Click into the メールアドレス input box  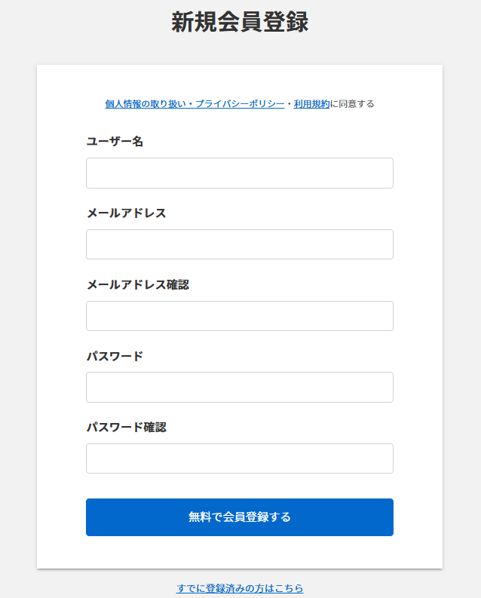tap(240, 244)
